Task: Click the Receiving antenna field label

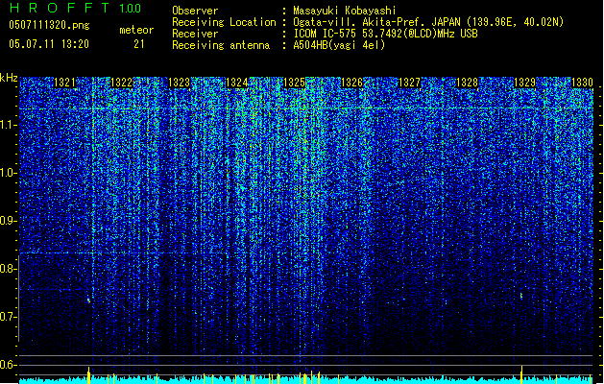Action: [x=221, y=45]
